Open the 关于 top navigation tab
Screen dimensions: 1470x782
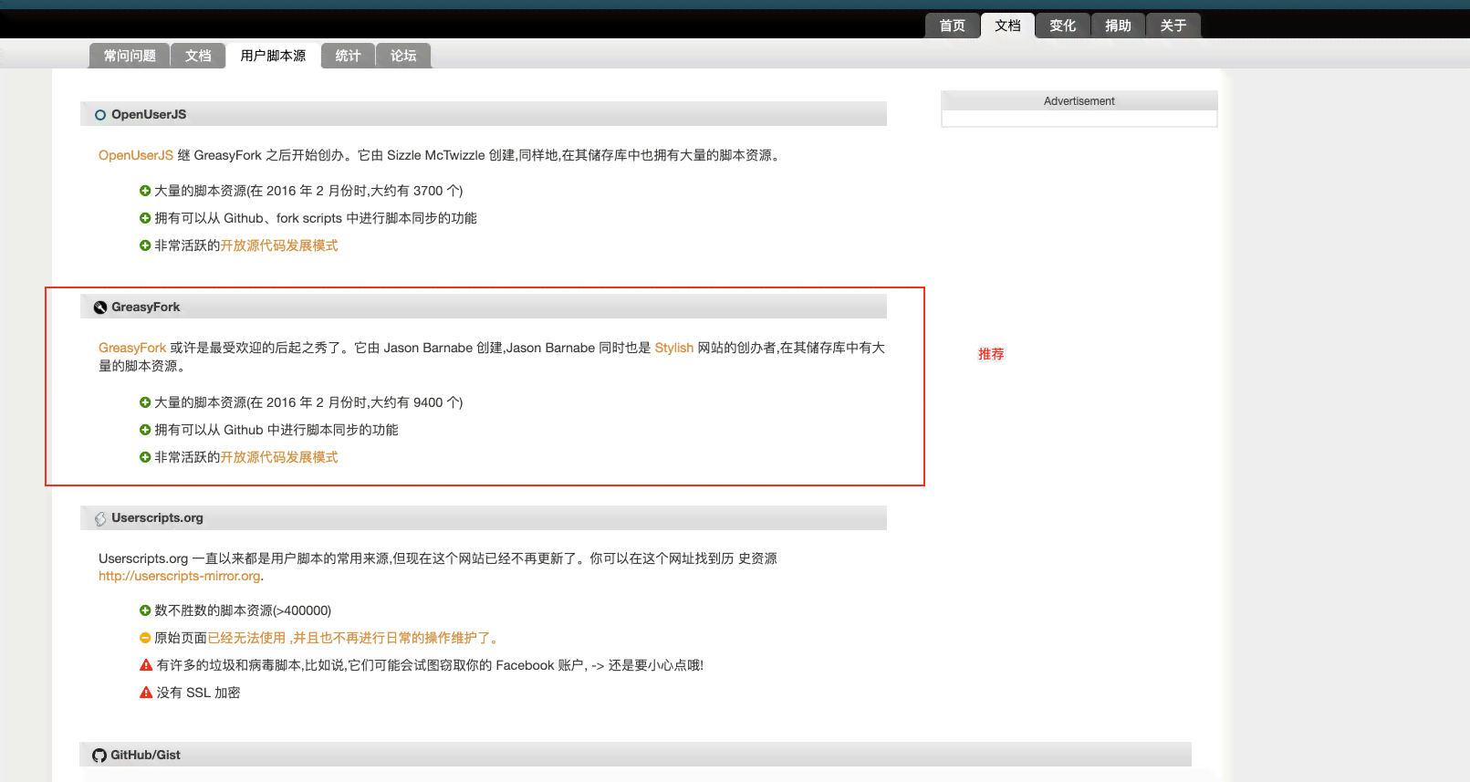(1173, 26)
